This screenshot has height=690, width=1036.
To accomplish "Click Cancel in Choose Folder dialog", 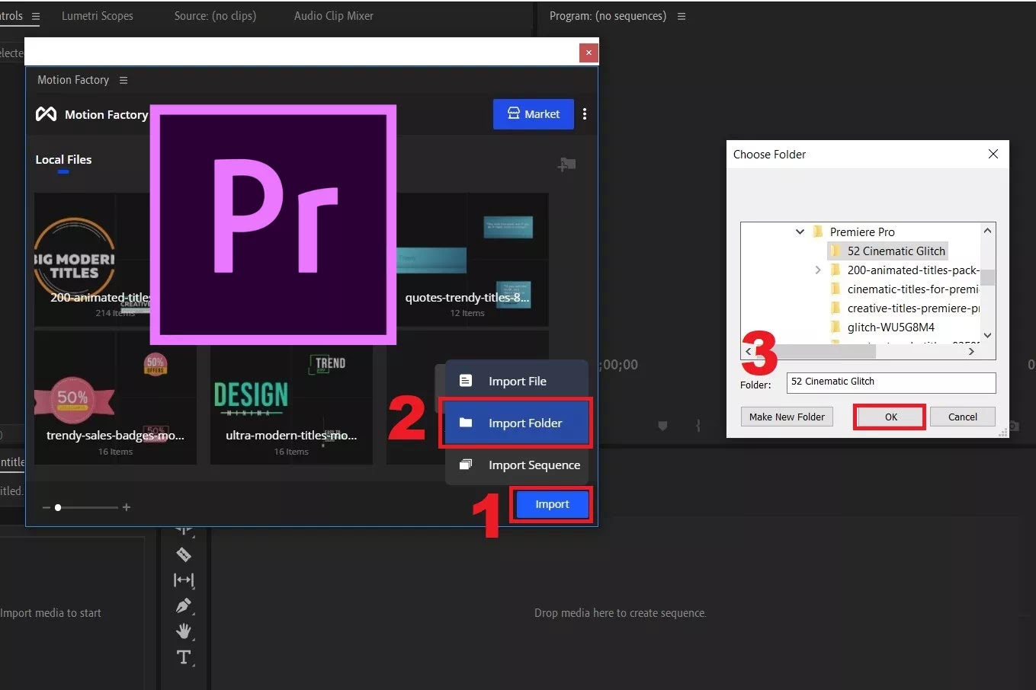I will tap(963, 417).
